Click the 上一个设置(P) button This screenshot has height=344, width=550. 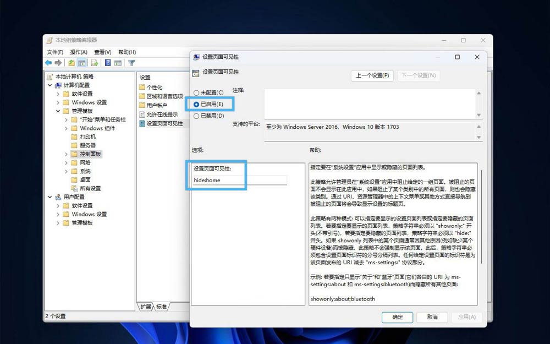click(x=372, y=75)
